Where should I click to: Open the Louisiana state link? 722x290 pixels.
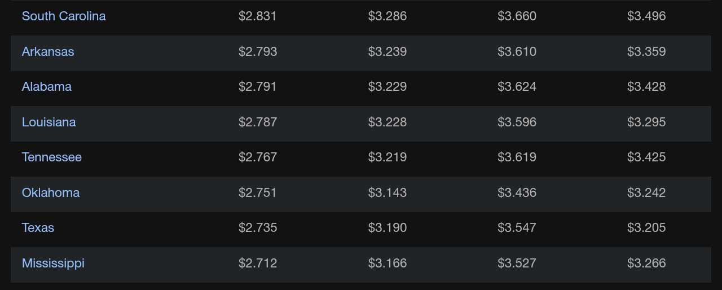49,122
